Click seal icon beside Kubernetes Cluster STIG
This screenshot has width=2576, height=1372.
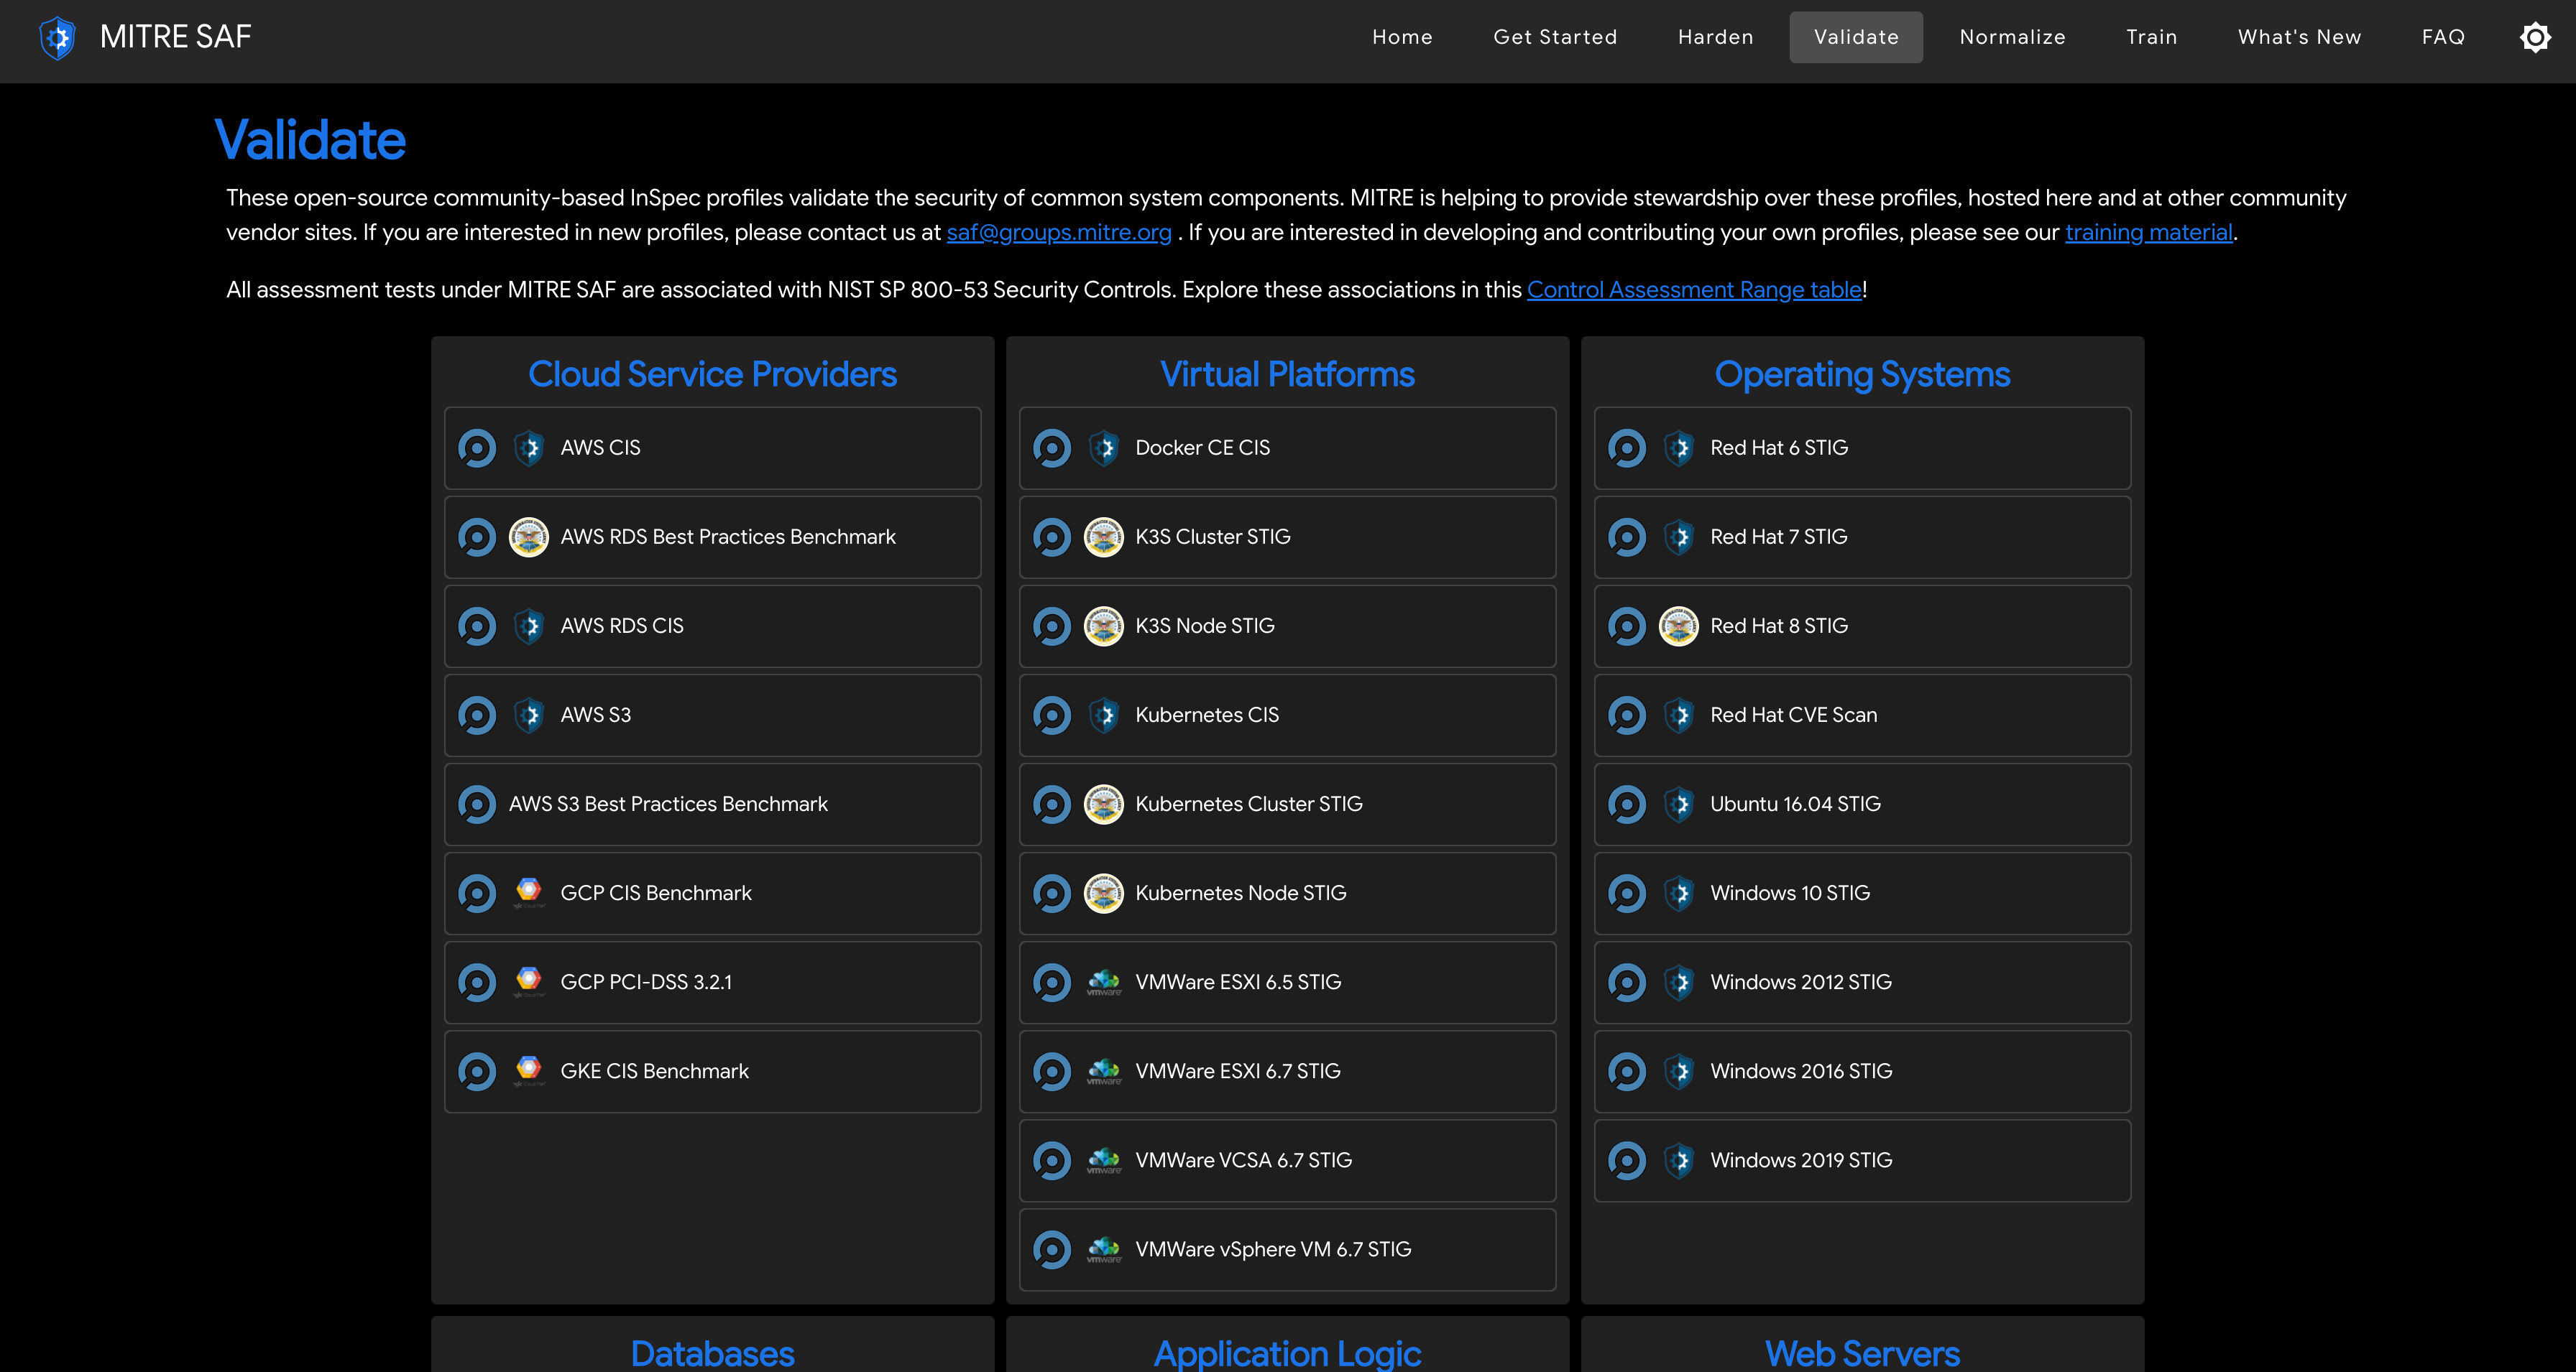tap(1104, 805)
